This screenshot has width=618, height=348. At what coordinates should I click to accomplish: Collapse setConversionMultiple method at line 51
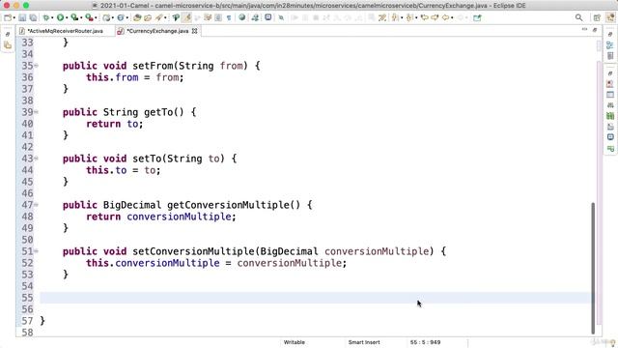pyautogui.click(x=37, y=251)
